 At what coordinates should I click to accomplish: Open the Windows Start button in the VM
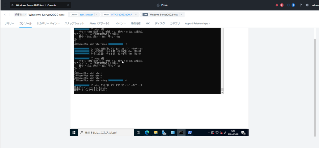point(74,133)
